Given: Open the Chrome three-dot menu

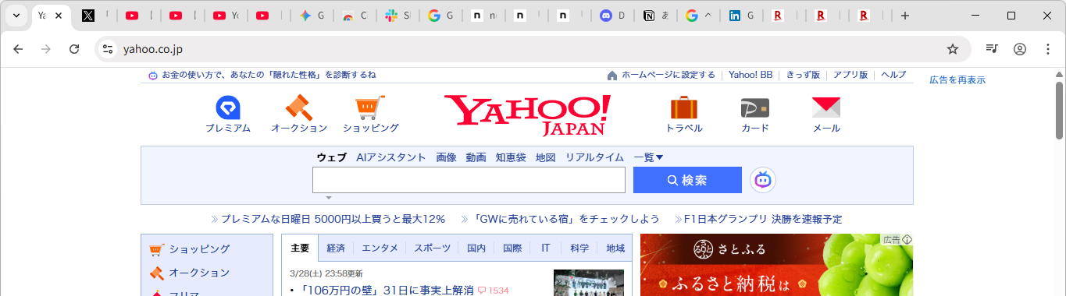Looking at the screenshot, I should pos(1048,49).
